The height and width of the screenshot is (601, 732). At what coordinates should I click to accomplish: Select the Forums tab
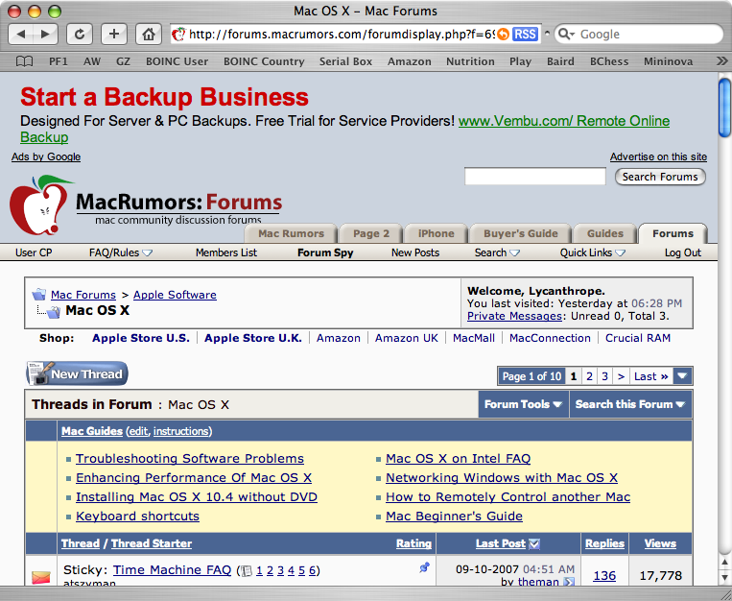pos(673,233)
